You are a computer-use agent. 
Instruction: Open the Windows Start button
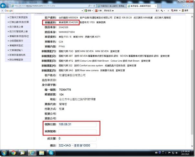[4, 153]
